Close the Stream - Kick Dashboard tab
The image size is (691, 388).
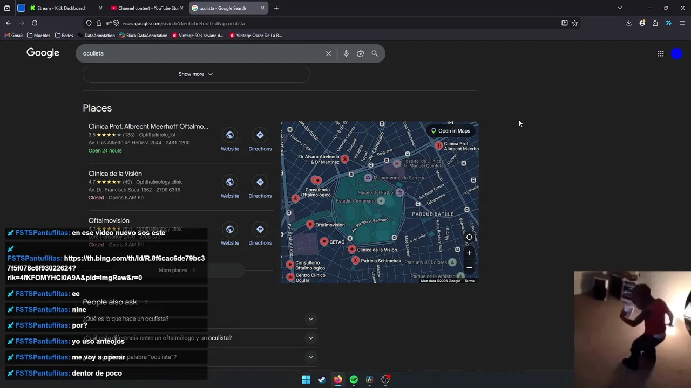coord(100,8)
